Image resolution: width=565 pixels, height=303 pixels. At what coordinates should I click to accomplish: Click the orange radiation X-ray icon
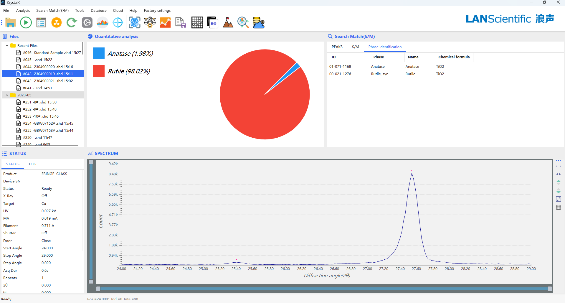point(57,23)
